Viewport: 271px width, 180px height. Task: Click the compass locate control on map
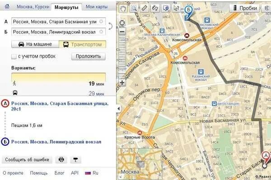tap(122, 23)
